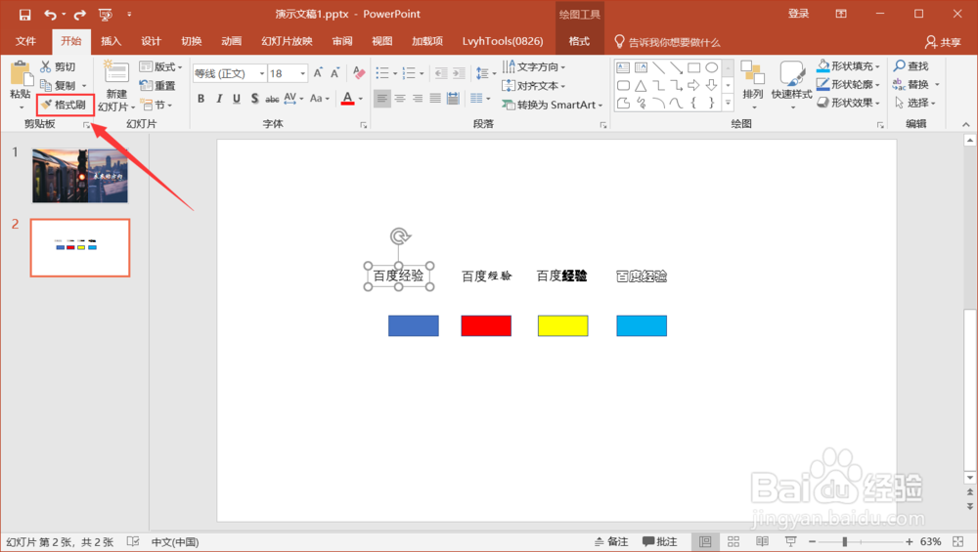
Task: Toggle text shadow S button
Action: (254, 99)
